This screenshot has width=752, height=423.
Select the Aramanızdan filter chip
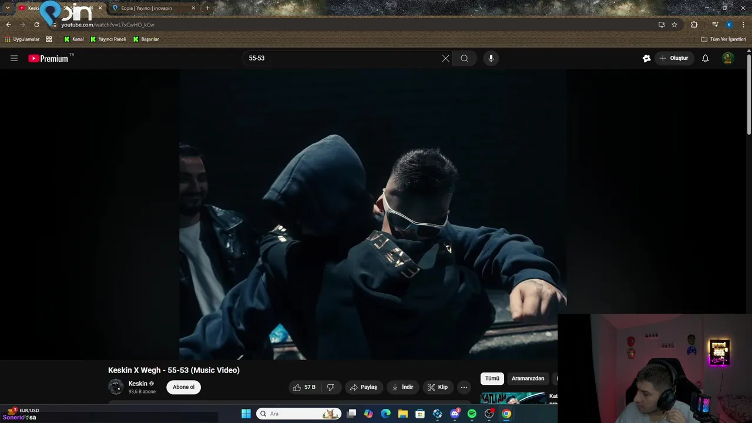pos(528,378)
